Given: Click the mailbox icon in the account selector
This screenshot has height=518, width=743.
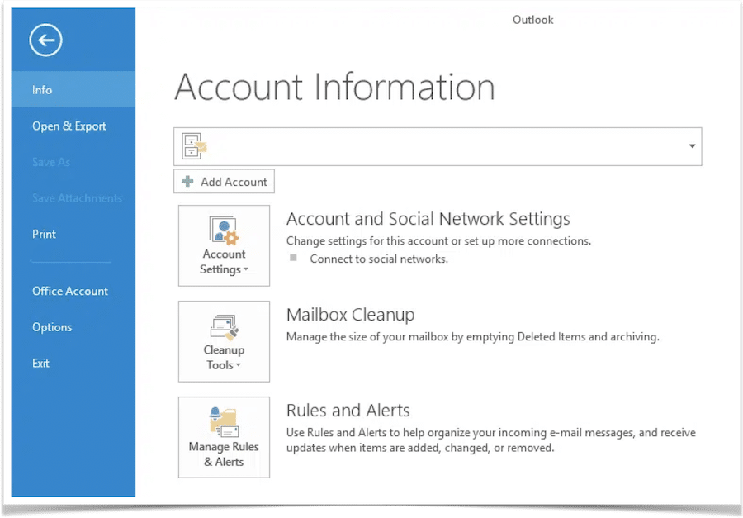Looking at the screenshot, I should point(194,146).
